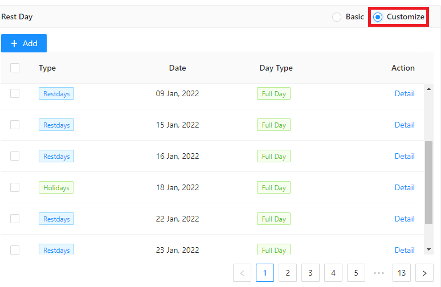Check the box for 15 Jan, 2022 row

click(15, 125)
